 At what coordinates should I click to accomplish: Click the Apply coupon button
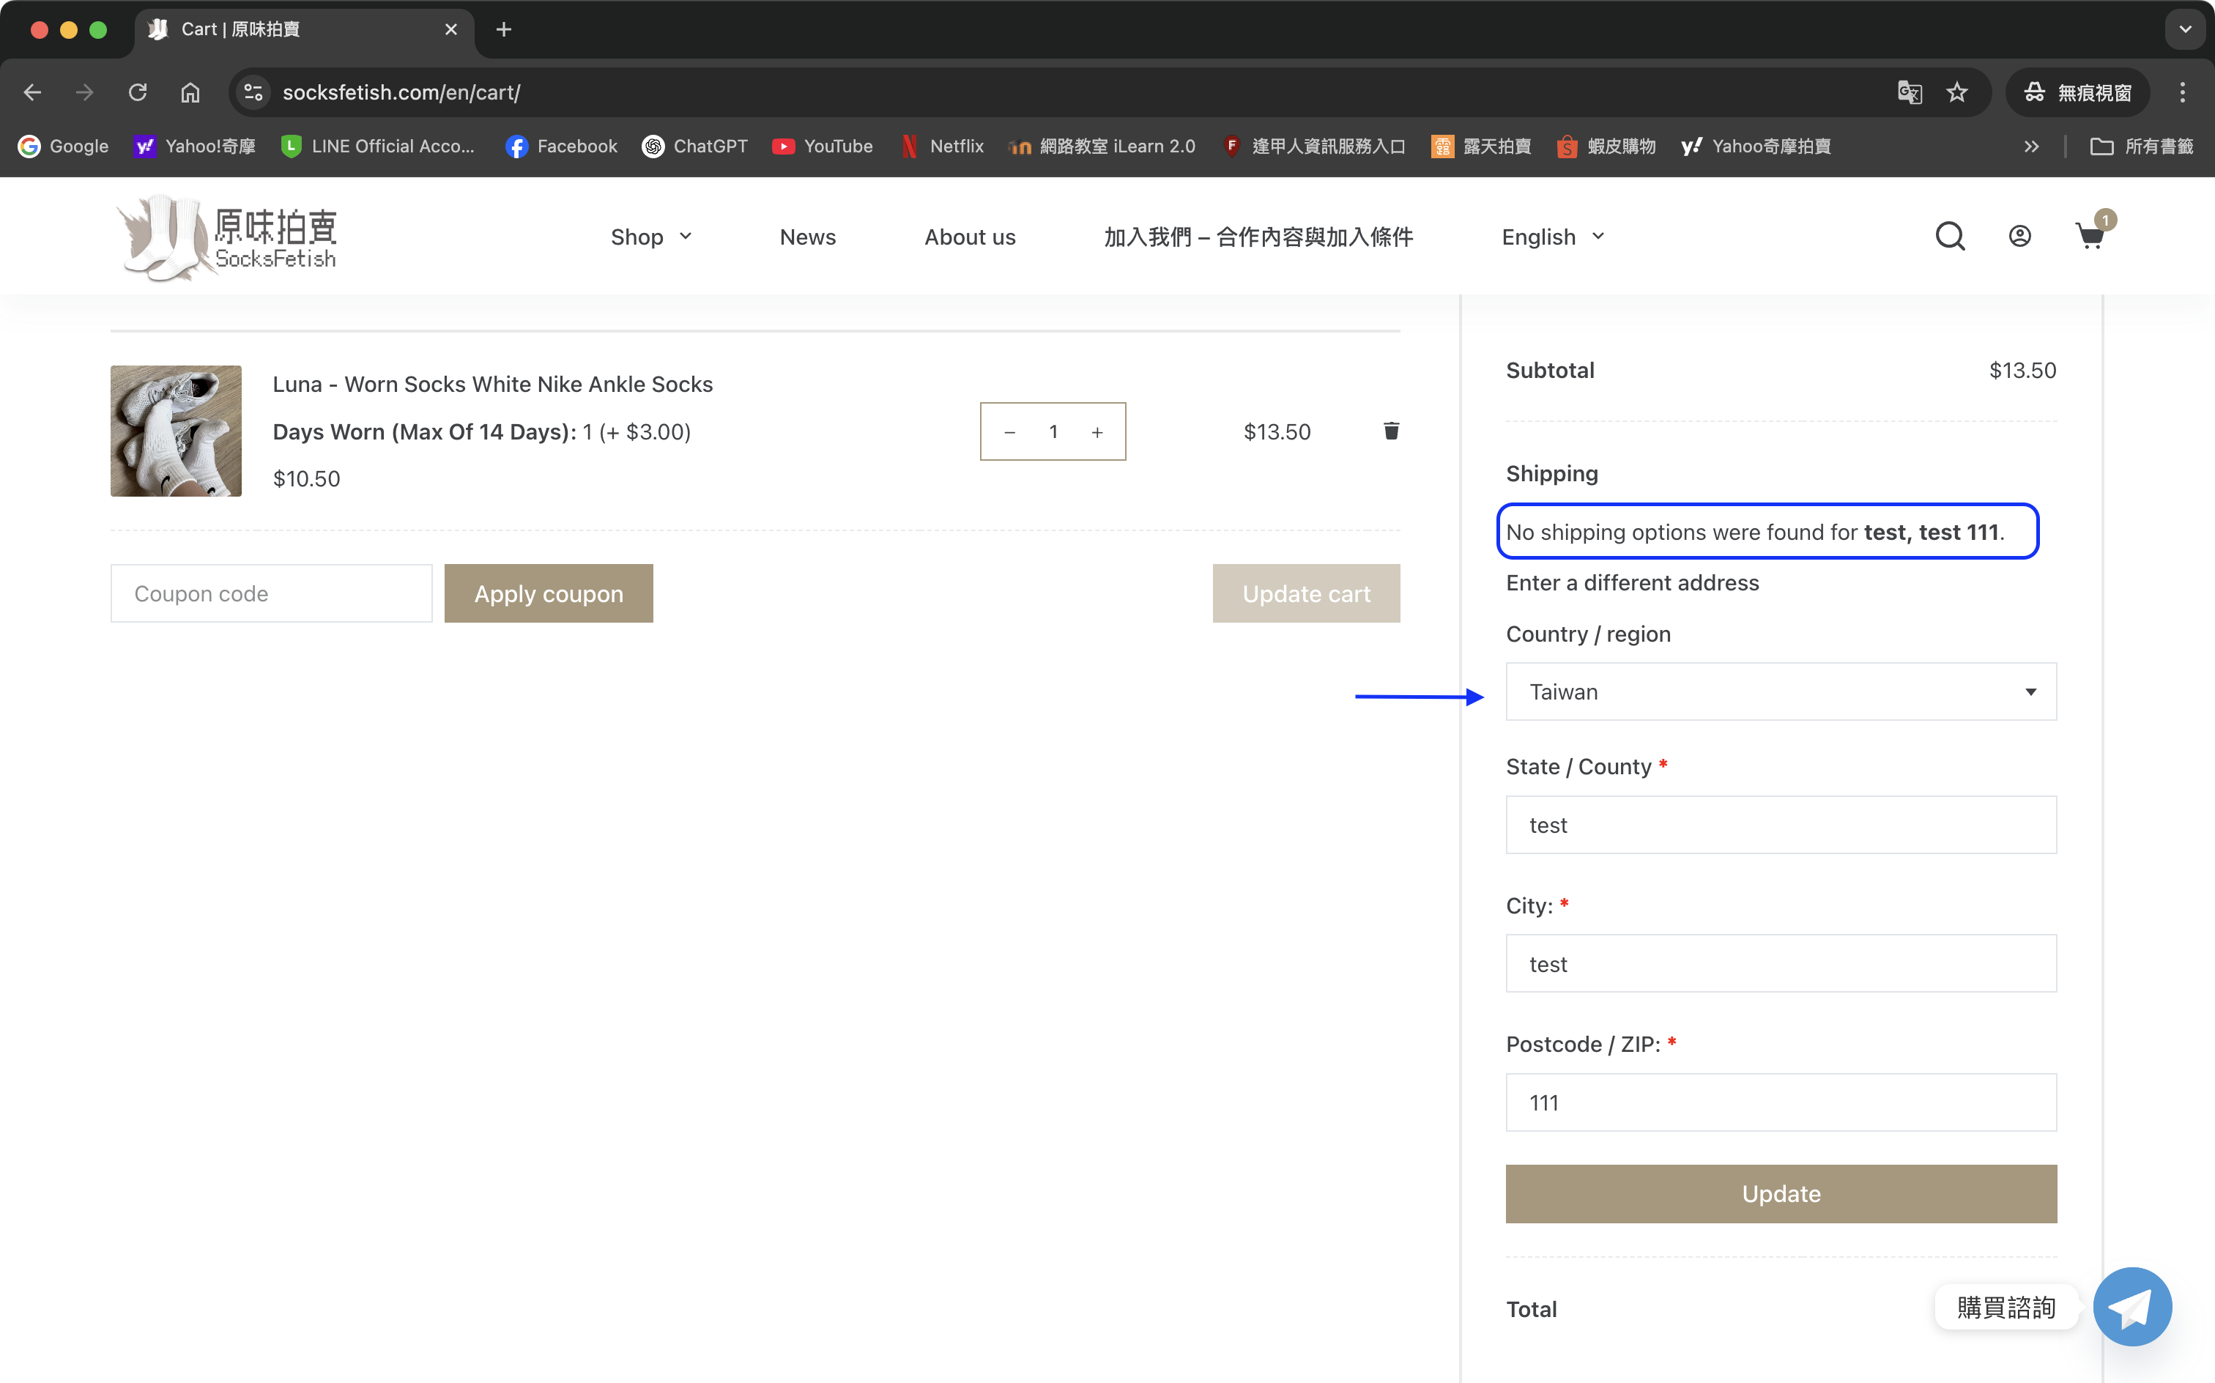(548, 593)
